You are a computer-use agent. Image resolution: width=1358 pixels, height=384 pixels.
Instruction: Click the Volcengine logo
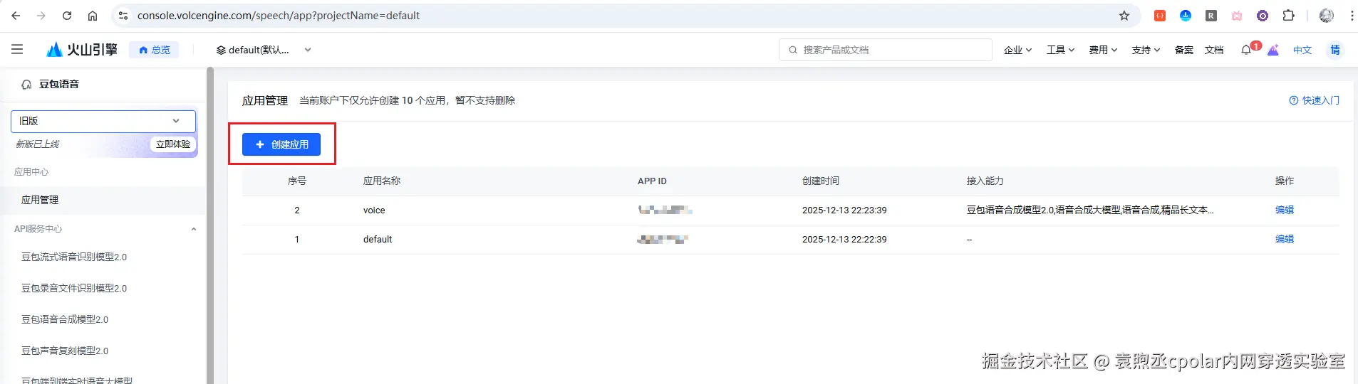point(81,49)
